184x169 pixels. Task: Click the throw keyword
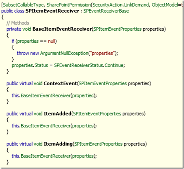pyautogui.click(x=23, y=53)
